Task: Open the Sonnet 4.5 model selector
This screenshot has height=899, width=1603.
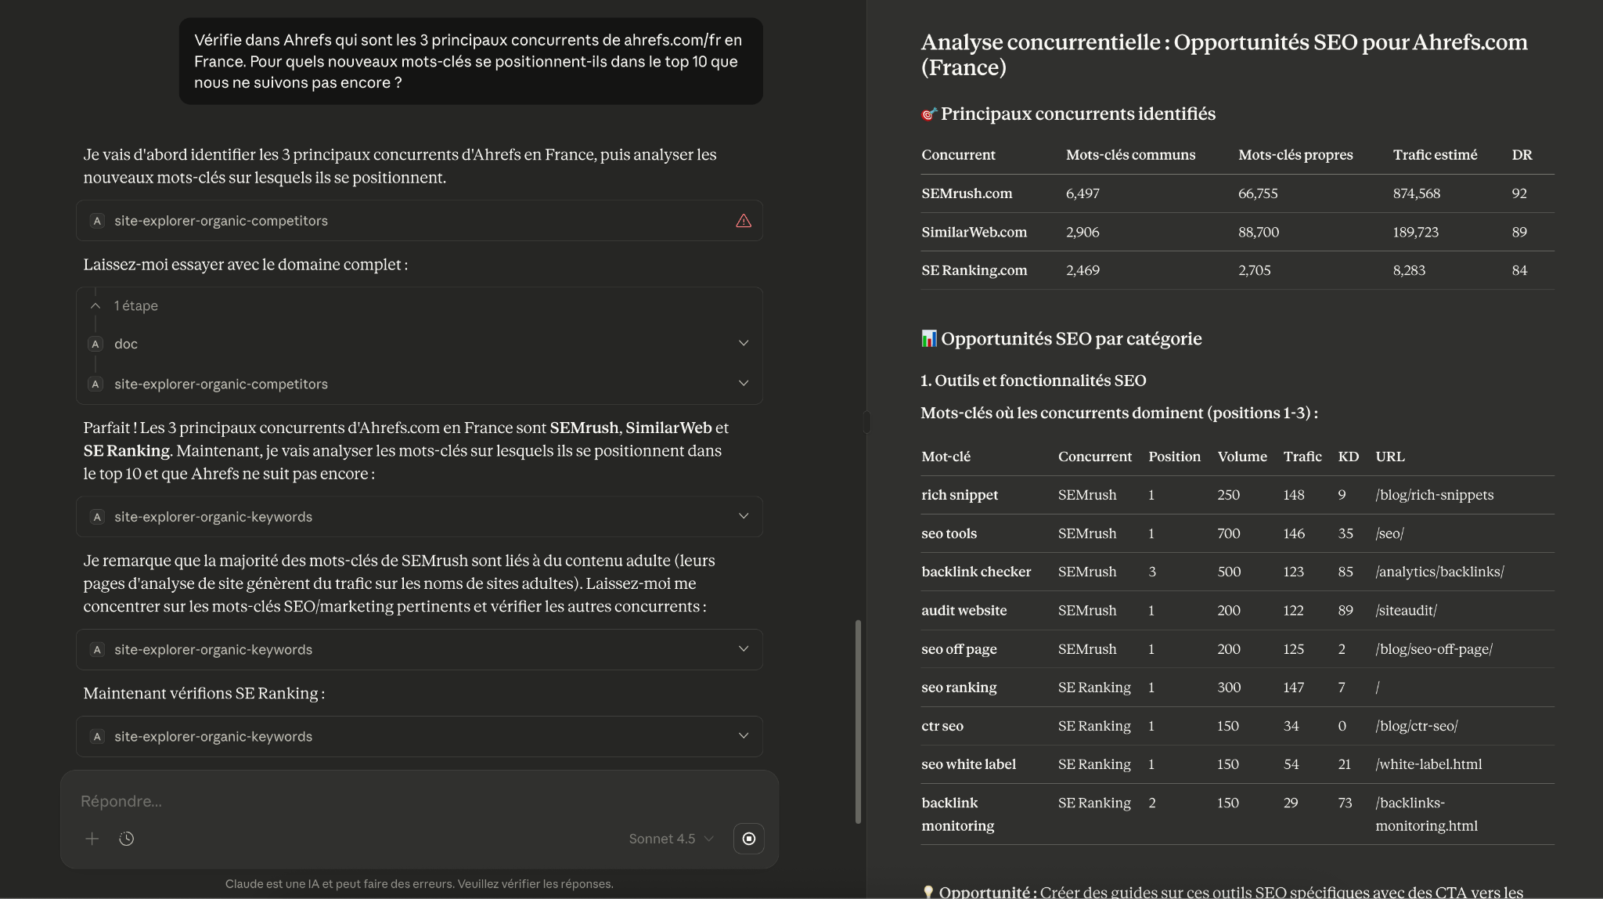Action: tap(671, 839)
